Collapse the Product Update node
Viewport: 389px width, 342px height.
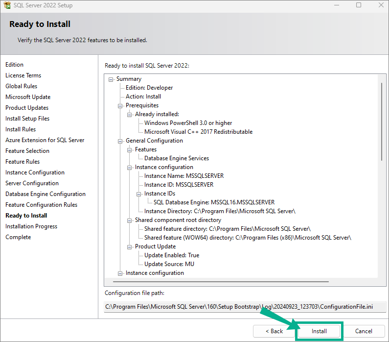pos(130,246)
